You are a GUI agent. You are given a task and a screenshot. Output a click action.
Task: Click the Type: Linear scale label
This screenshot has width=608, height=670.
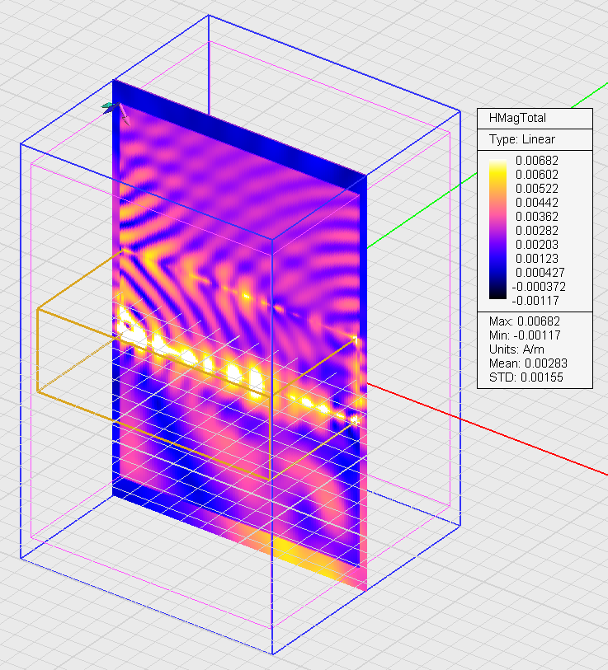pyautogui.click(x=522, y=139)
